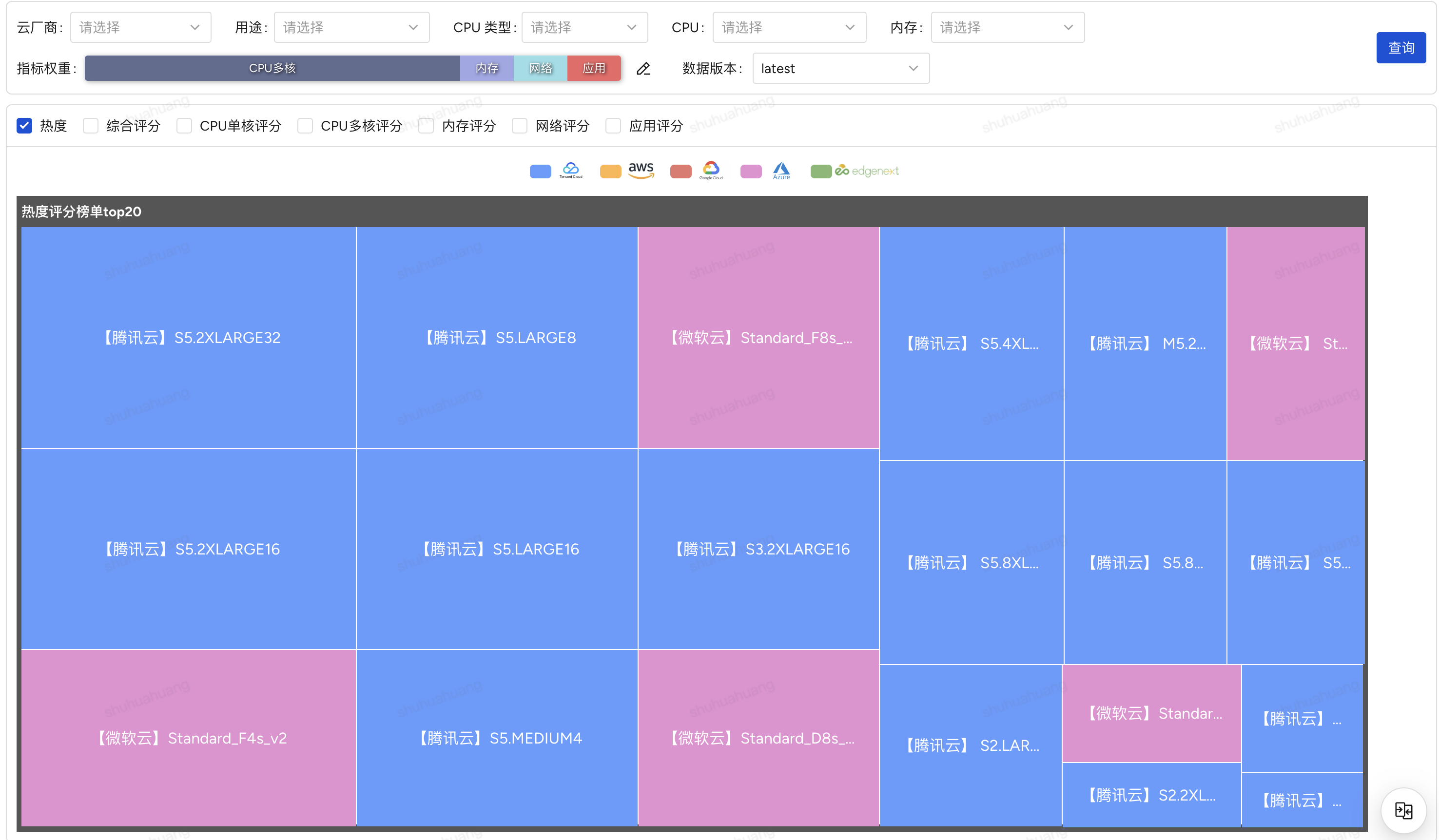The image size is (1439, 840).
Task: Click the edit pencil icon beside weight bar
Action: [643, 69]
